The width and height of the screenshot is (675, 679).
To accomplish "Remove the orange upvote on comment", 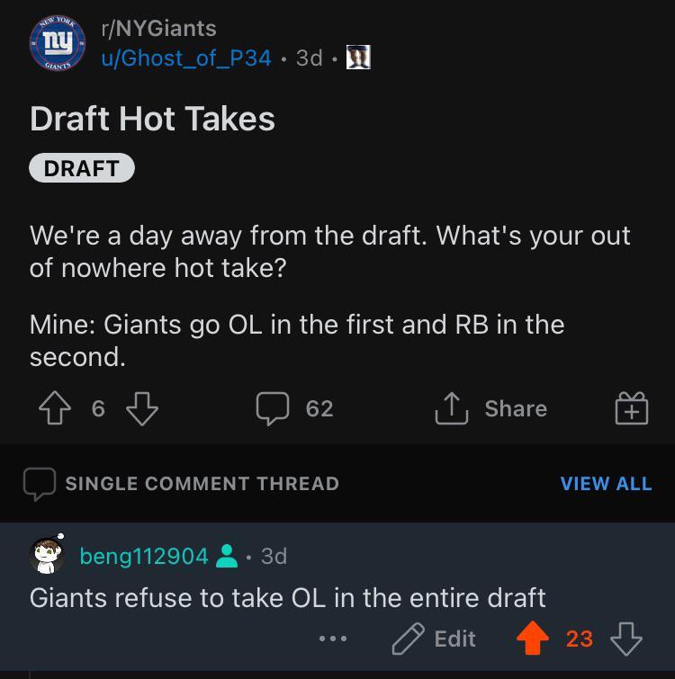I will (533, 639).
